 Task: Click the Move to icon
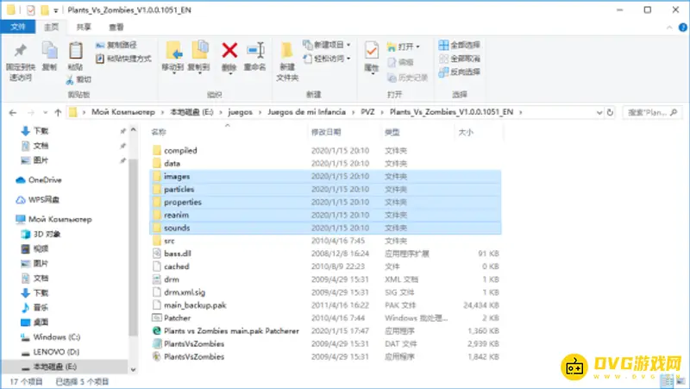click(x=174, y=51)
